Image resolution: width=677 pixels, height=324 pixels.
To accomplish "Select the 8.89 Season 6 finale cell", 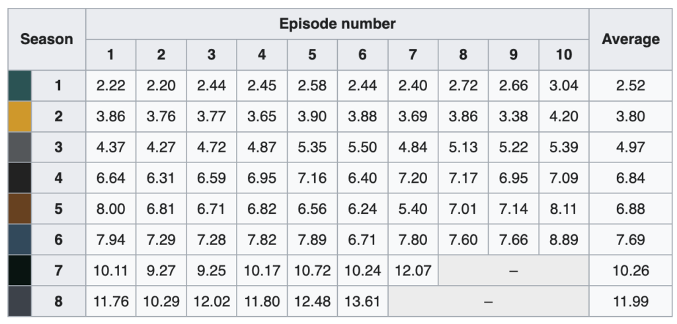I will [x=564, y=240].
